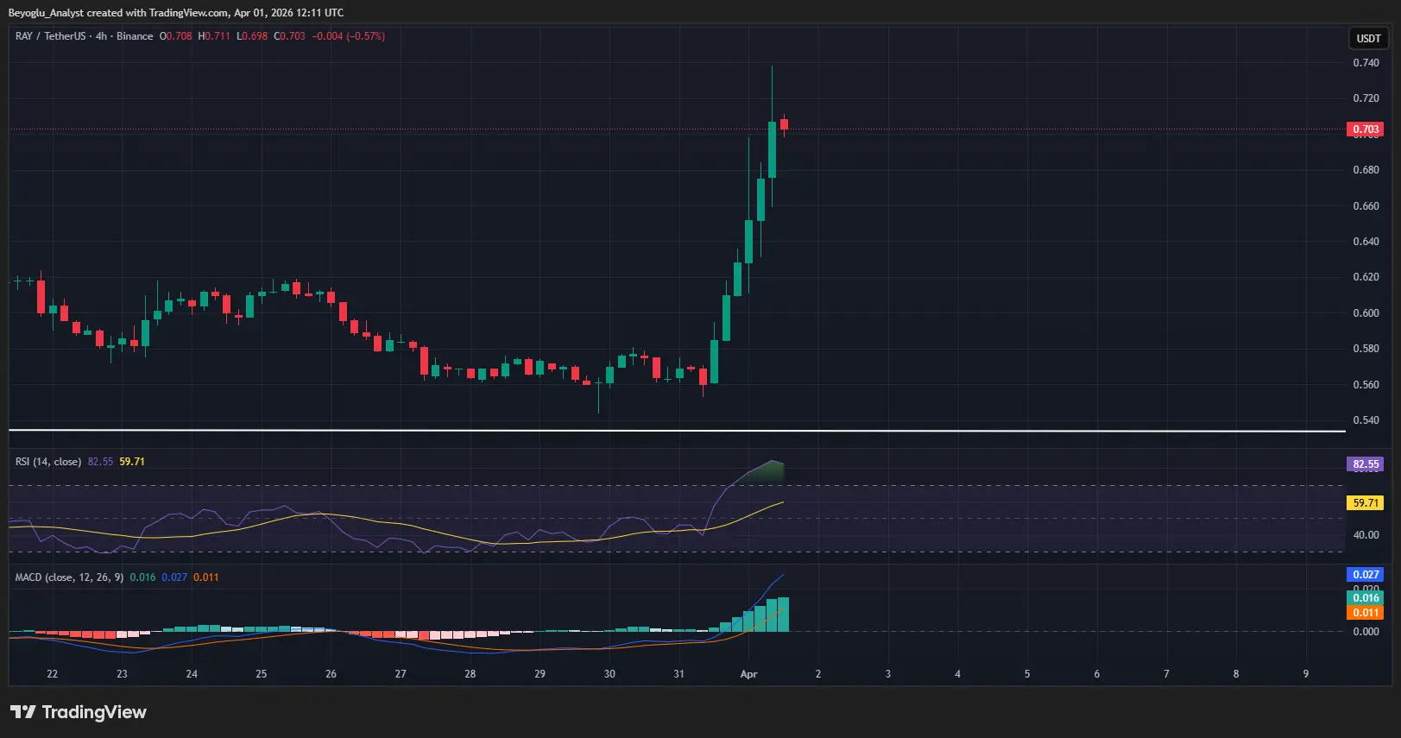Click the orange 0.011 MACD axis tag
The image size is (1401, 738).
1366,613
